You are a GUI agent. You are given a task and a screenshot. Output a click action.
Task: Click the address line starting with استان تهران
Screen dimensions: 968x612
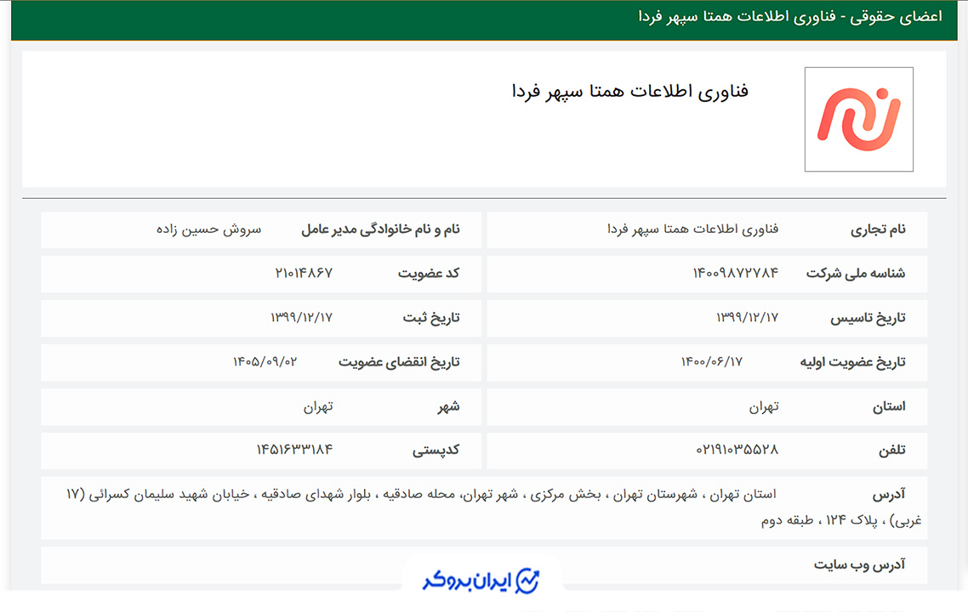pos(421,494)
